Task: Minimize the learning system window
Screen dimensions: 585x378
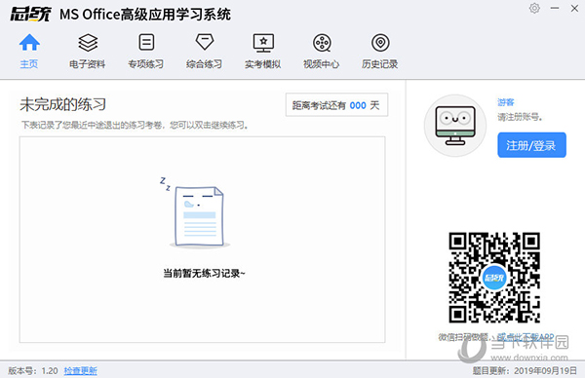Action: (555, 8)
